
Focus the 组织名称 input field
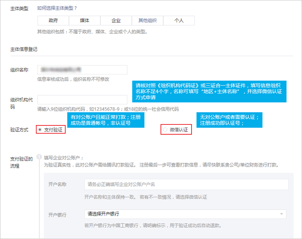(82, 70)
